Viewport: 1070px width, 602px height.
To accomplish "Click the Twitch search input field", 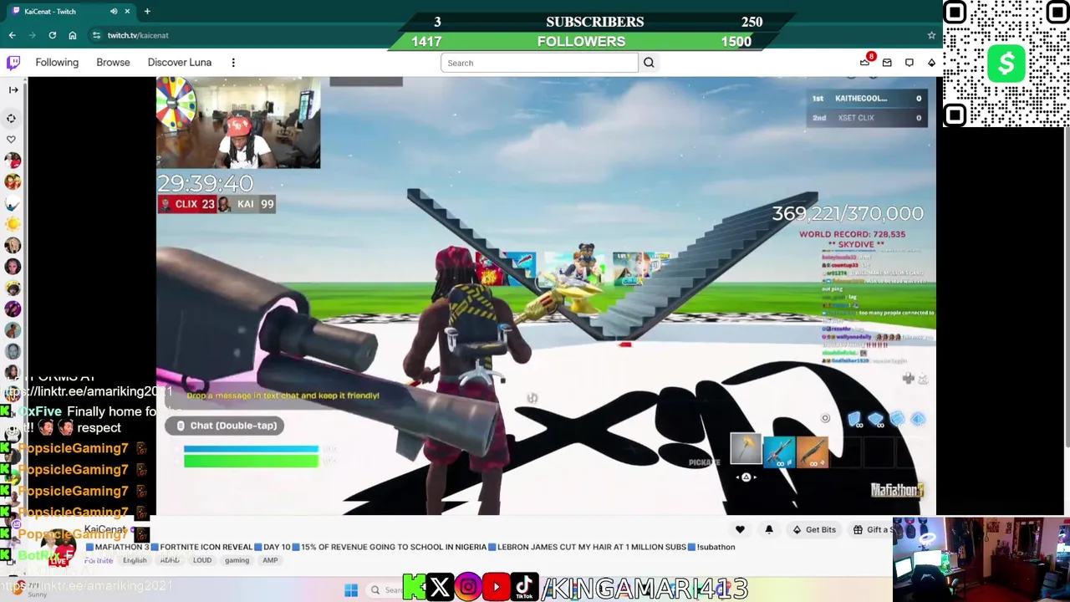I will (539, 63).
